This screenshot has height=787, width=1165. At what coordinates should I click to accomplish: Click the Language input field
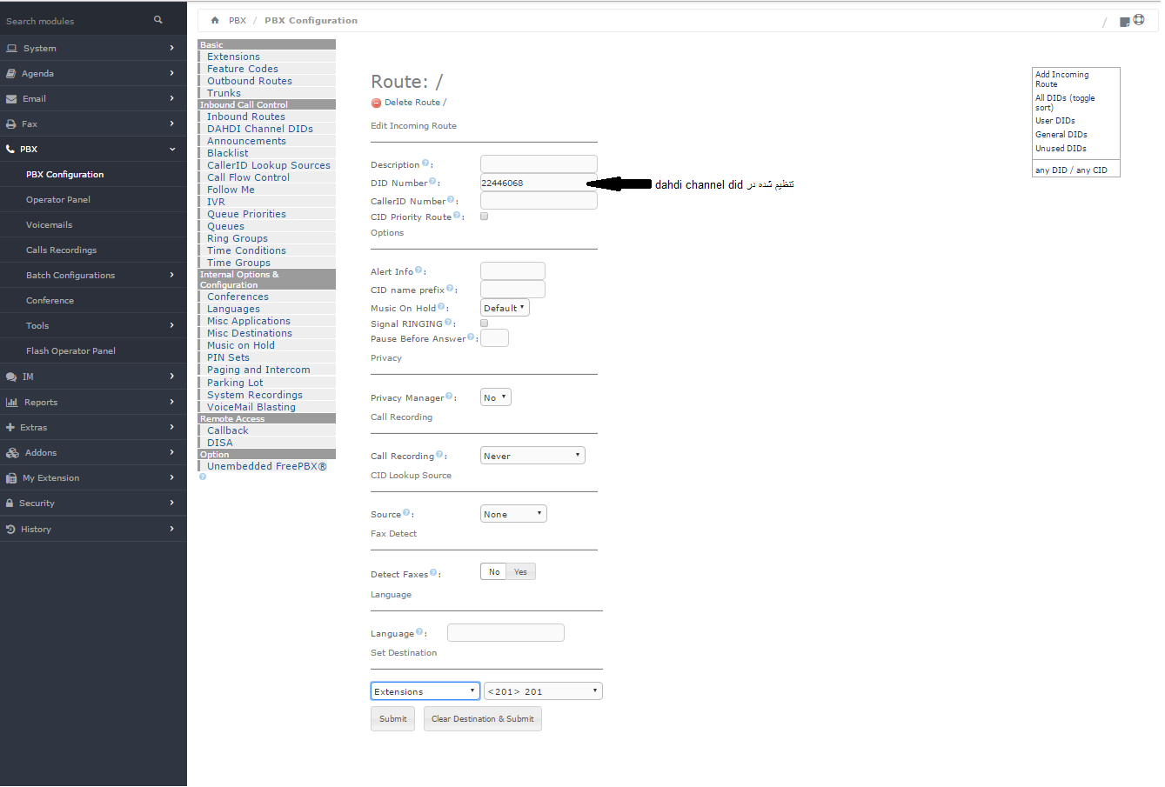point(506,633)
